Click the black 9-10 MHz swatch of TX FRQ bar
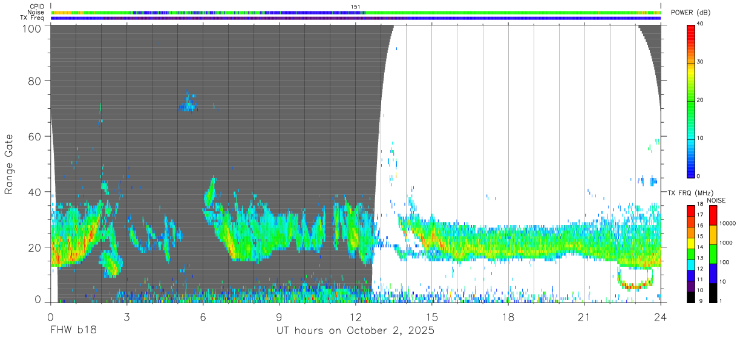 (691, 296)
